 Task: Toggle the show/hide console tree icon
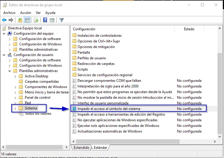pos(27,20)
